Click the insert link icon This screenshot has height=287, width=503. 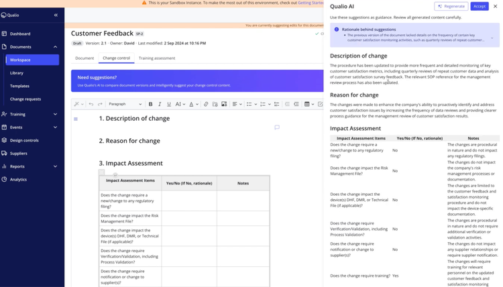pyautogui.click(x=206, y=104)
